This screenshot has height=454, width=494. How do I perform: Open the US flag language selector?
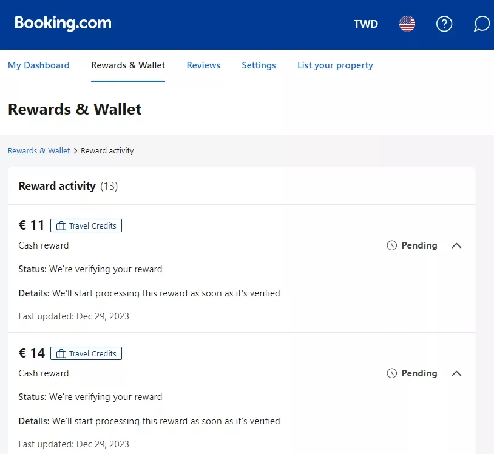407,24
